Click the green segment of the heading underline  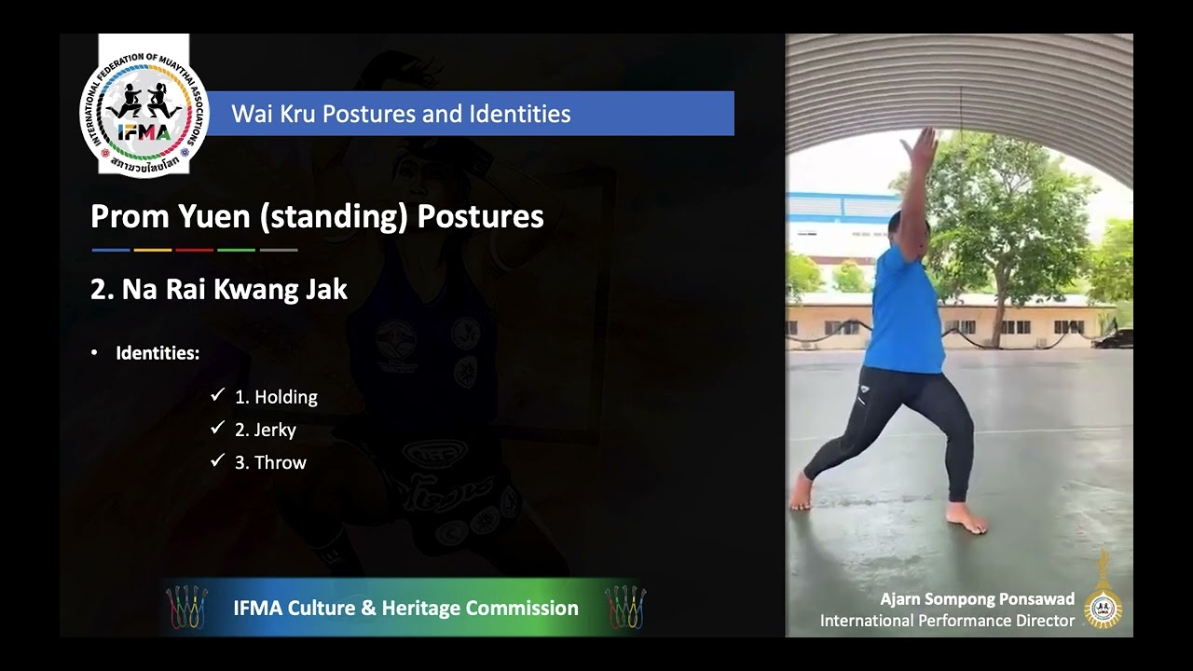[x=236, y=250]
